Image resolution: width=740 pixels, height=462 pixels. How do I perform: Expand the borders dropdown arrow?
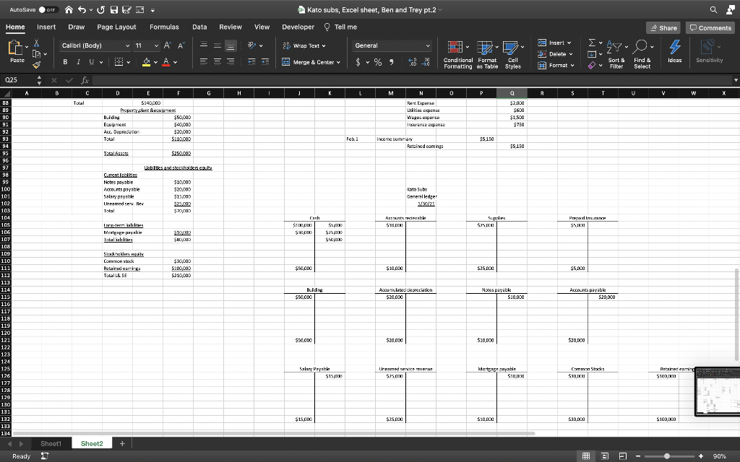pos(129,62)
